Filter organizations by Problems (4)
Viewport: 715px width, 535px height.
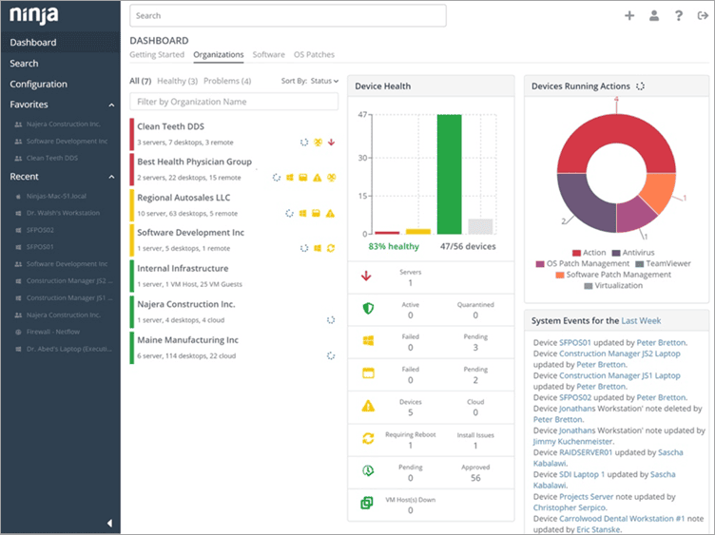[x=227, y=81]
